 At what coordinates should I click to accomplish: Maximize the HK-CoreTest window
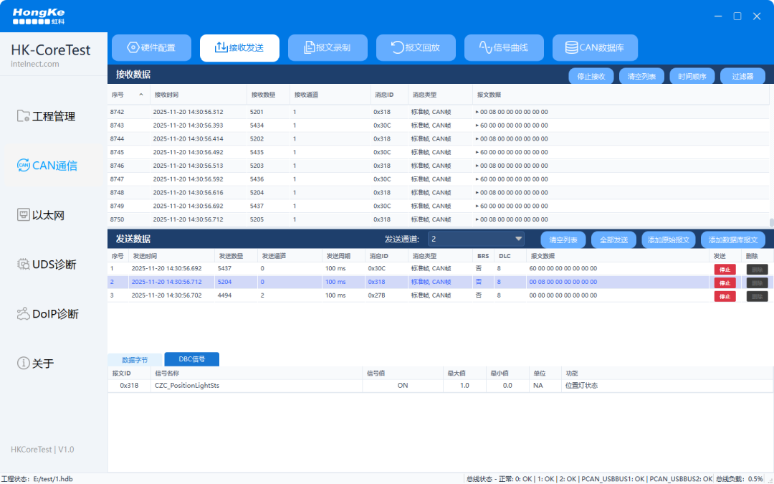pos(737,16)
